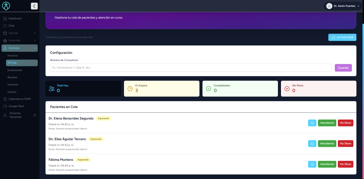Click the Actualizar refresh button
This screenshot has width=364, height=179.
(342, 37)
